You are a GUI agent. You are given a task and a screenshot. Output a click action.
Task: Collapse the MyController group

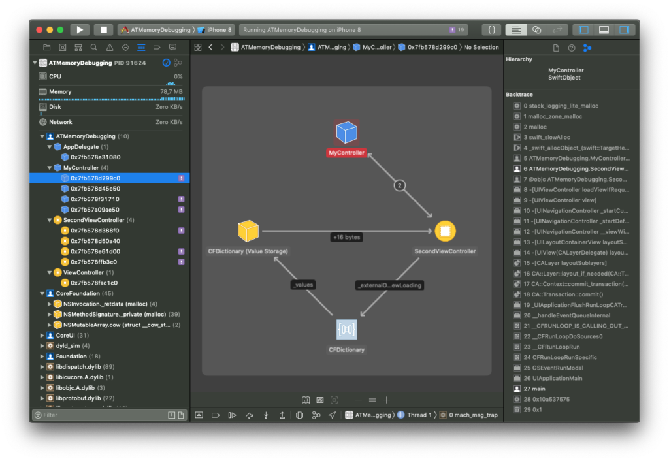(x=50, y=168)
